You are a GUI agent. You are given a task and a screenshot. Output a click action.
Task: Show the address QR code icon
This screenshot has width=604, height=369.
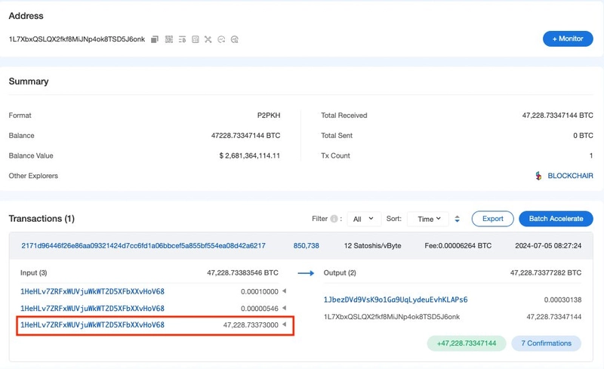(168, 39)
